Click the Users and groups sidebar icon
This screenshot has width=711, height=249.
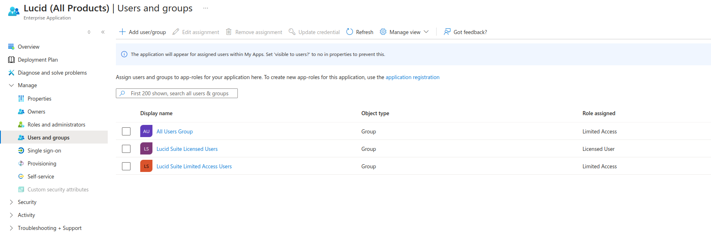point(21,137)
